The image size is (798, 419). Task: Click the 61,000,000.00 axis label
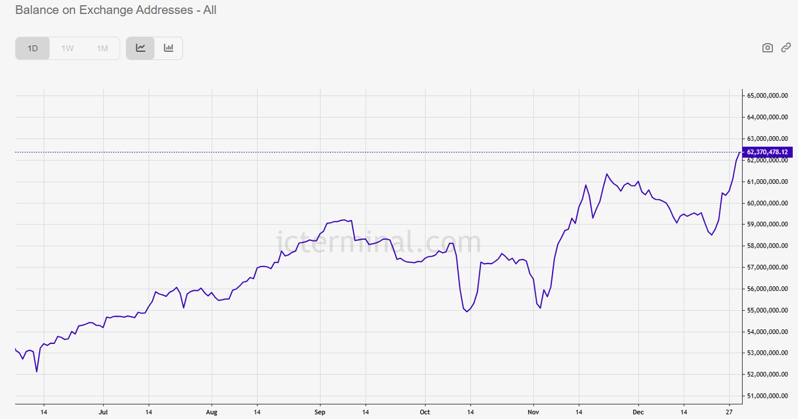(767, 182)
